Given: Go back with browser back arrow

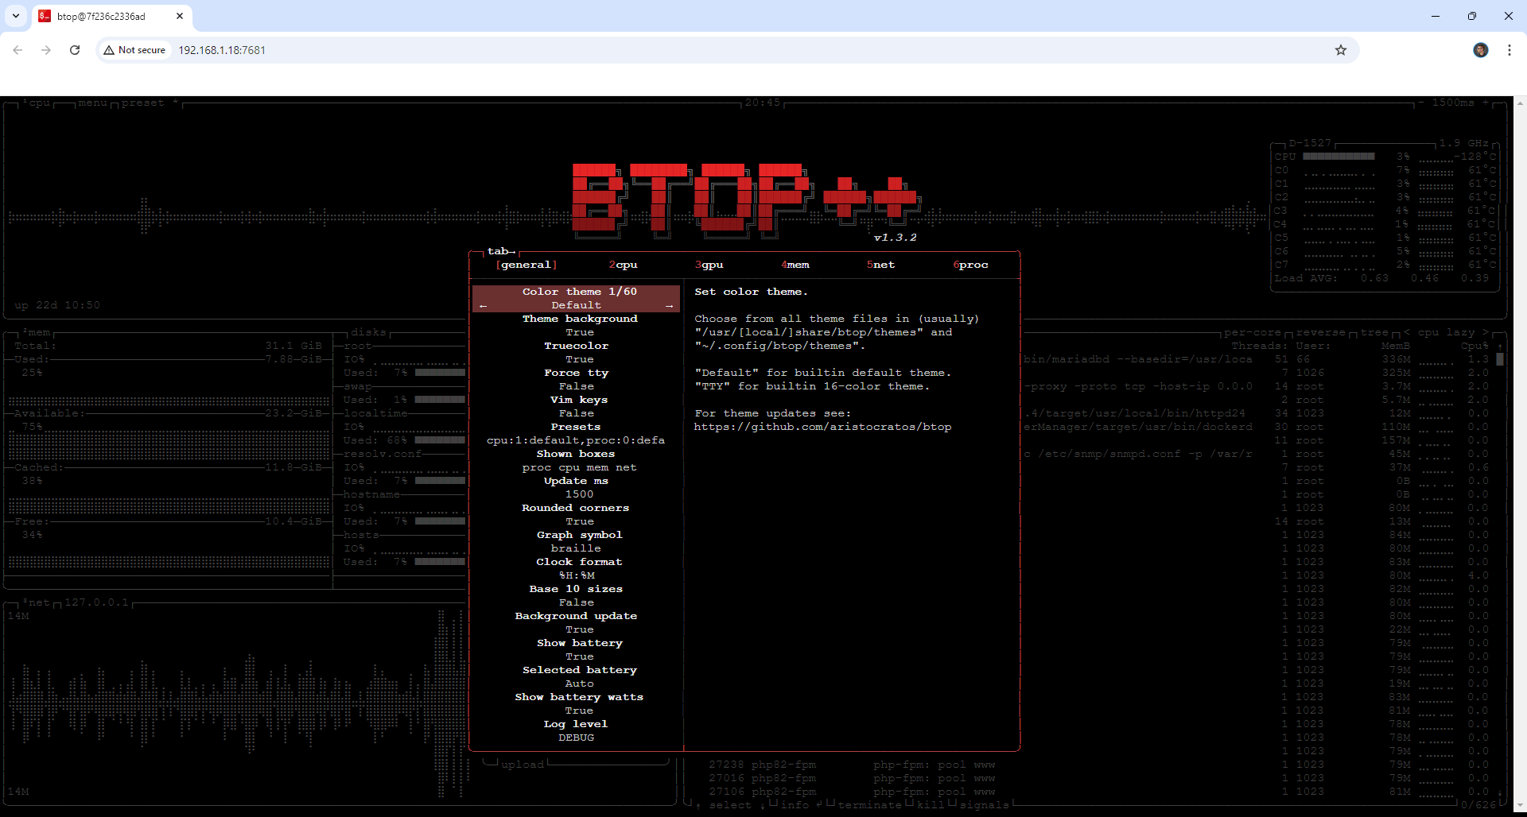Looking at the screenshot, I should click(17, 50).
